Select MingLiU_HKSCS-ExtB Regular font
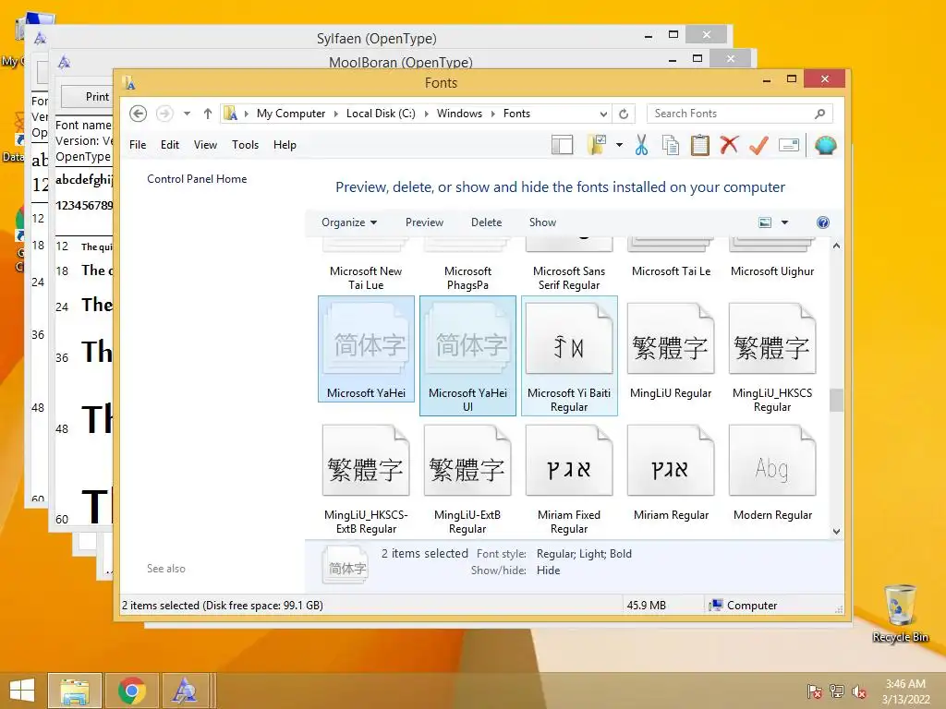 [366, 479]
